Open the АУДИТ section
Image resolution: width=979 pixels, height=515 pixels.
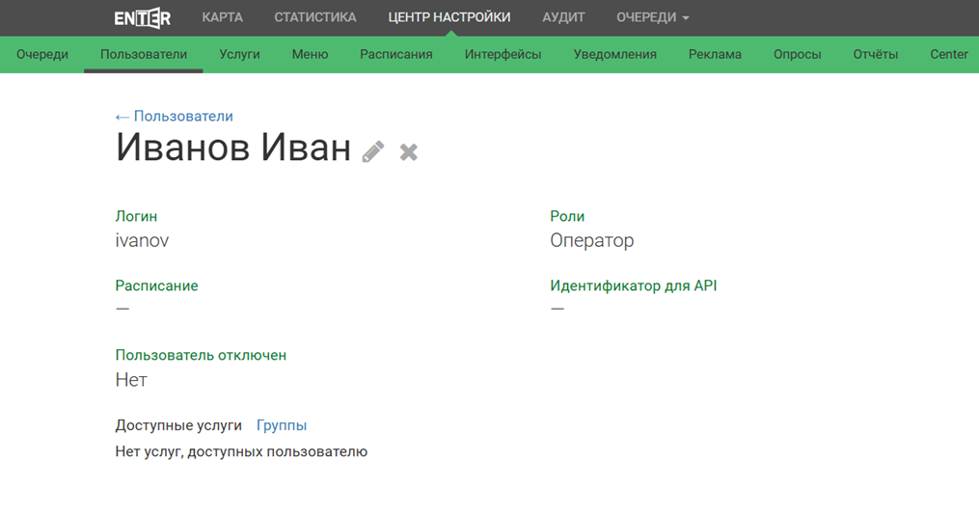pyautogui.click(x=563, y=17)
